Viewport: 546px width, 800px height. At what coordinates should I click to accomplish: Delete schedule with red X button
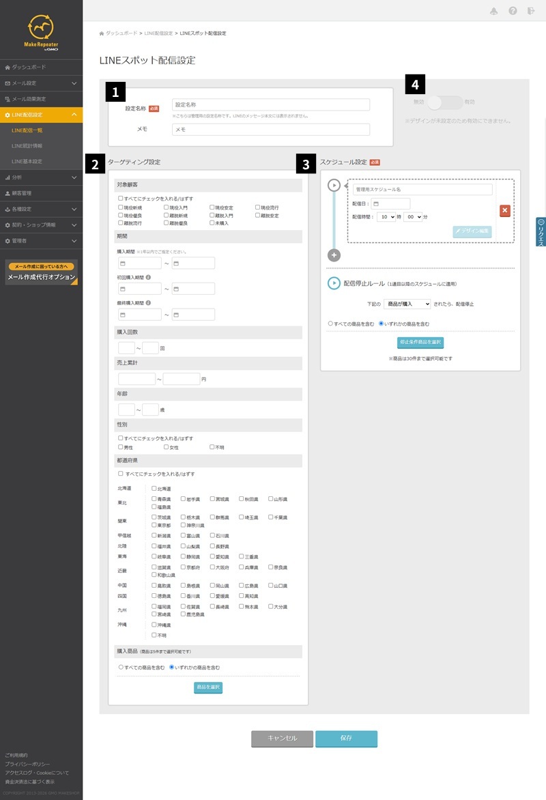click(x=504, y=210)
